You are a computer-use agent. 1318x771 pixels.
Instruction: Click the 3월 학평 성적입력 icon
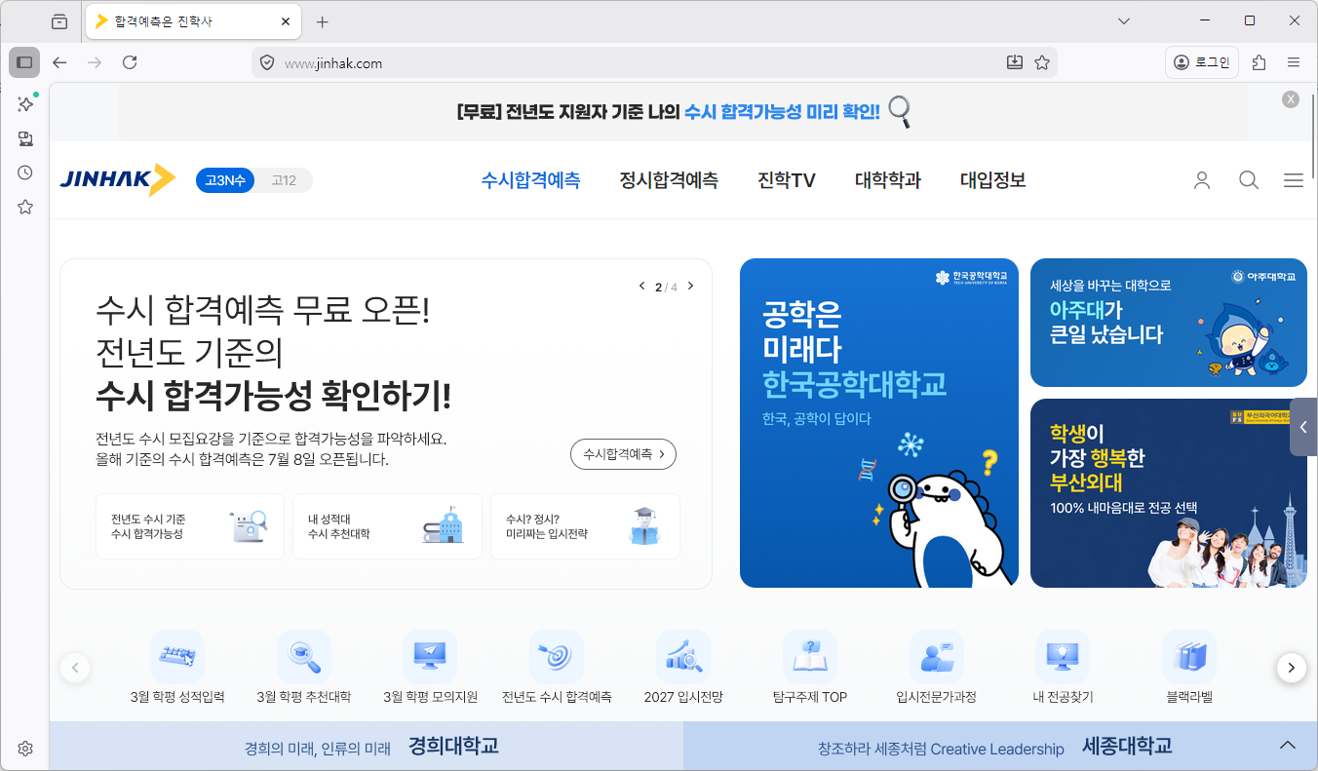point(177,657)
